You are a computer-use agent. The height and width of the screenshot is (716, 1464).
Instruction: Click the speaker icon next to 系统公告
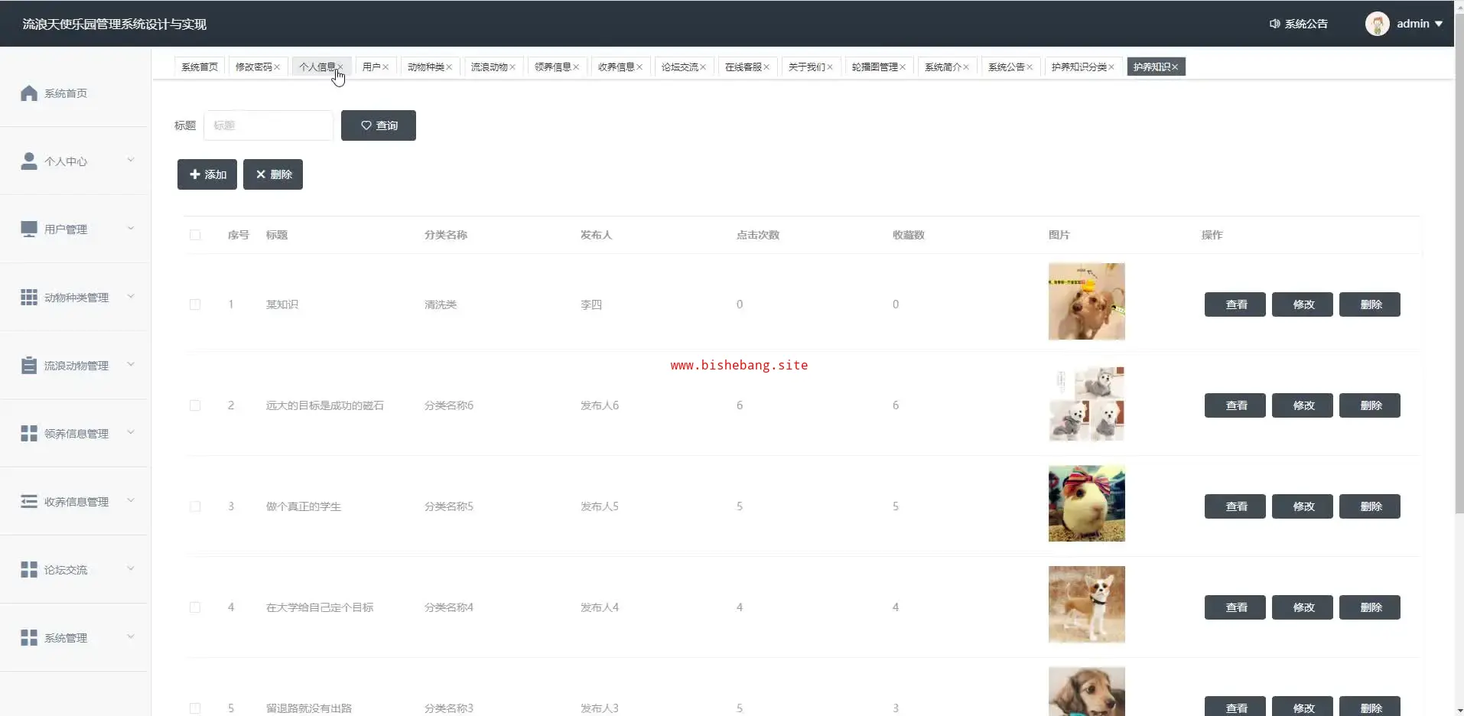coord(1274,24)
